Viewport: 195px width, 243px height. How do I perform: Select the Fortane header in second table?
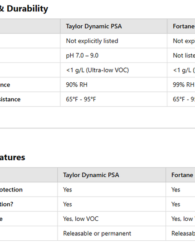182,175
